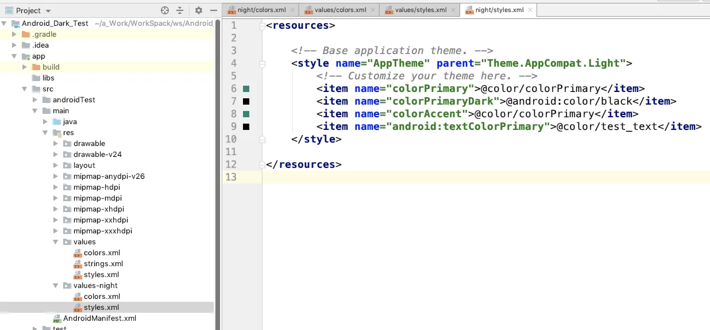The width and height of the screenshot is (710, 330).
Task: Click colorAccent gutter color swatch on line 8
Action: 246,114
